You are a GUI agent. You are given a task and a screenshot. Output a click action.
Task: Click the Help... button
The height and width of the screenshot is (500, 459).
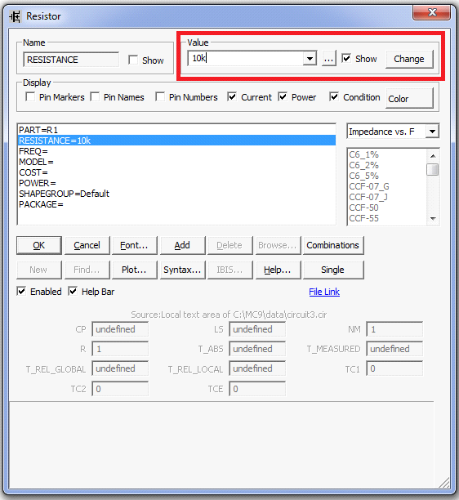pos(278,270)
